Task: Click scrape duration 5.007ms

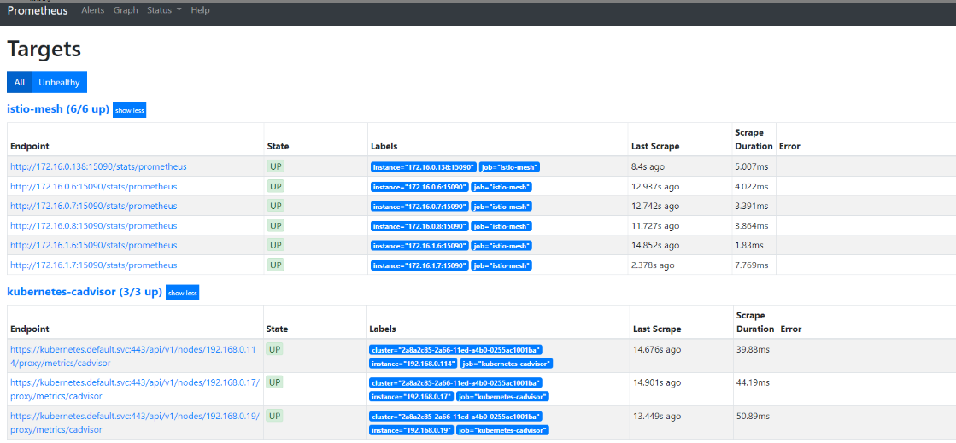Action: coord(752,166)
